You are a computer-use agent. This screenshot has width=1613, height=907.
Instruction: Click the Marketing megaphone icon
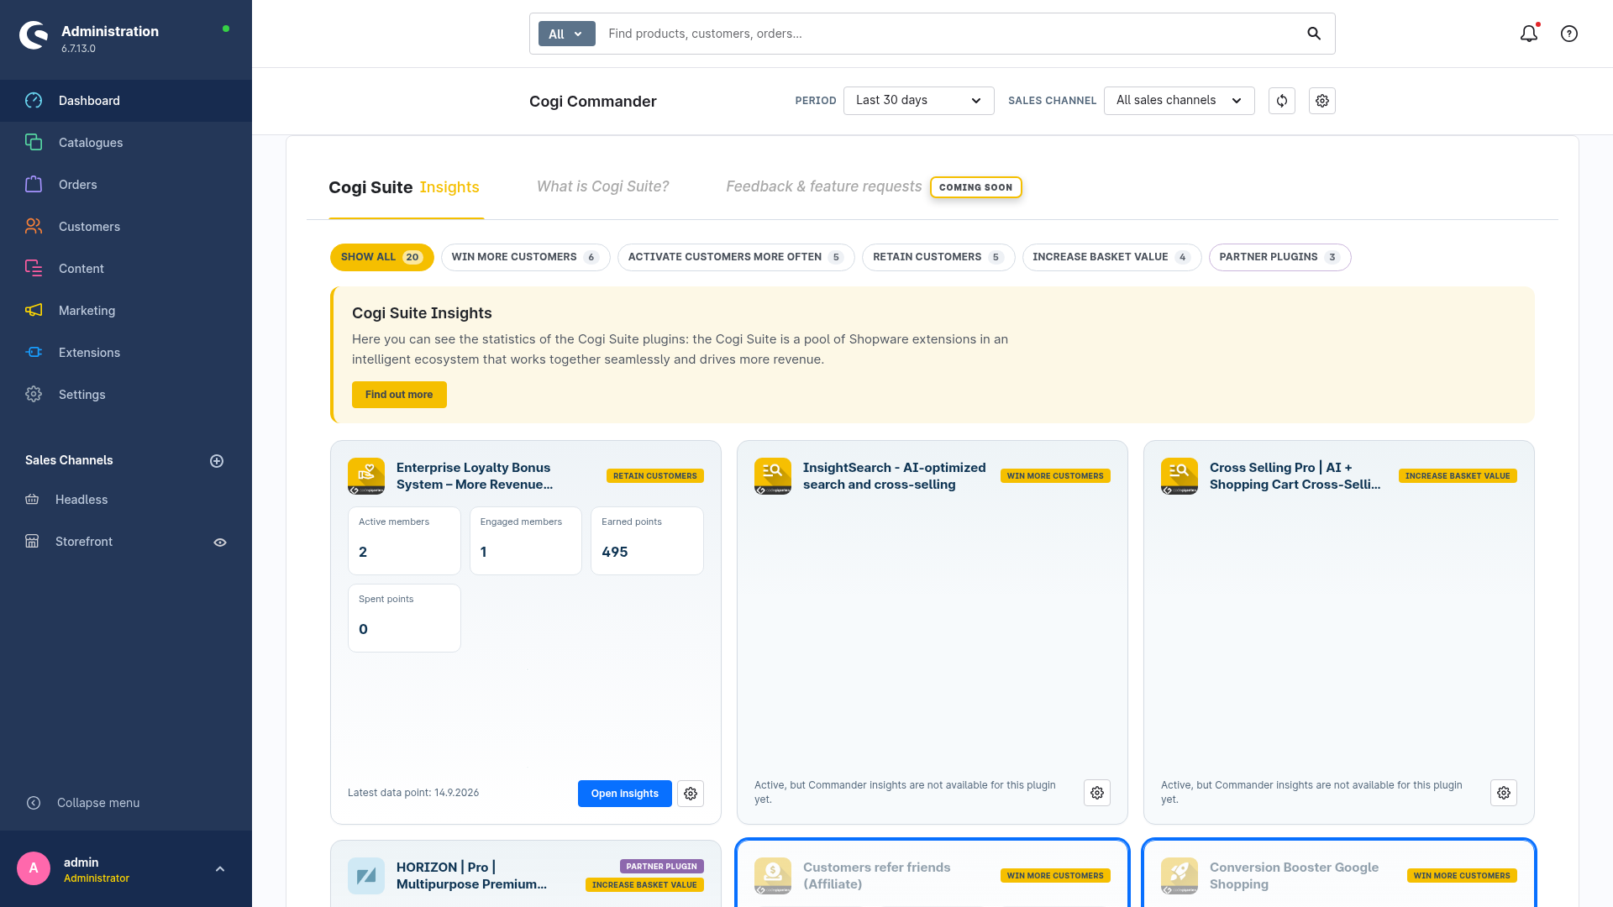pos(34,311)
